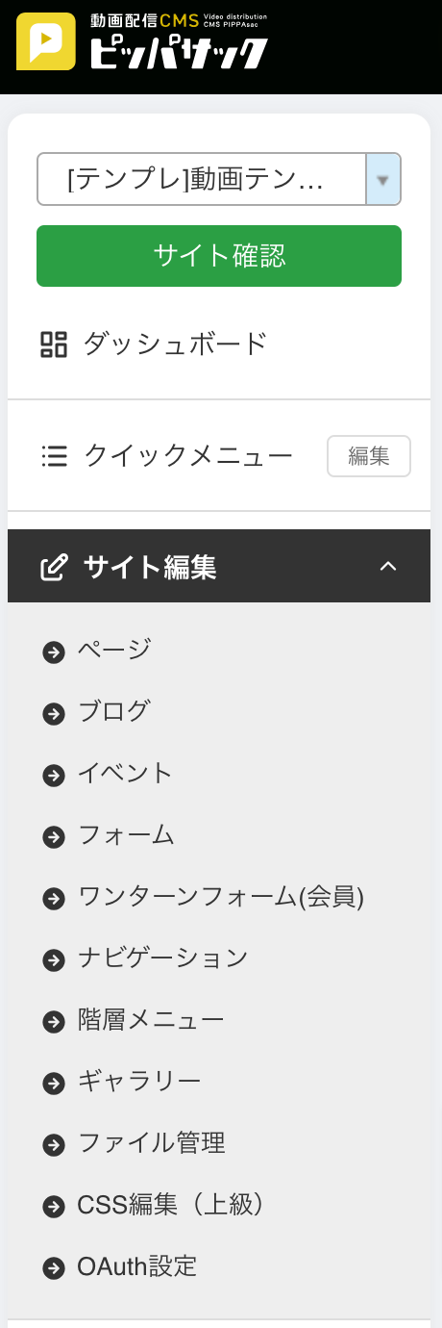Collapse the サイト編集 section chevron
Viewport: 442px width, 1328px height.
point(388,567)
